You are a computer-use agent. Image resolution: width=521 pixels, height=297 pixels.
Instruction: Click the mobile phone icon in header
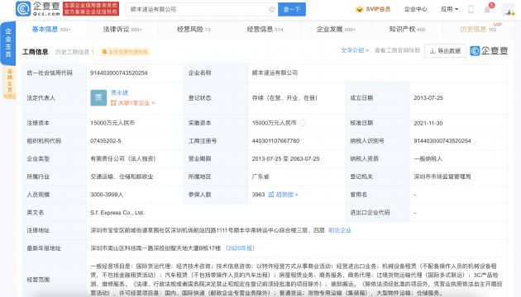pos(471,9)
